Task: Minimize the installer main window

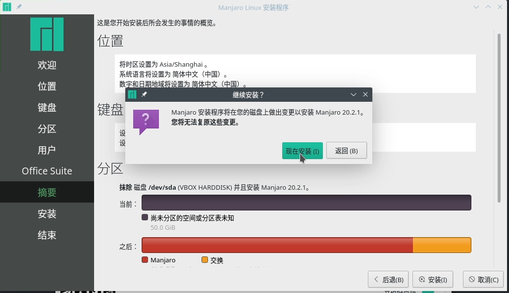Action: click(476, 7)
